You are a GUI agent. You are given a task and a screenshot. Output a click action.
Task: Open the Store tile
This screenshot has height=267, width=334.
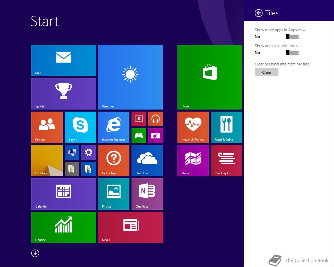(x=210, y=77)
